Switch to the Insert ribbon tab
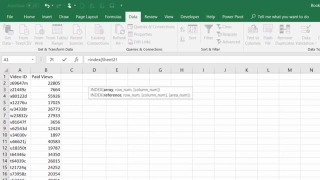The height and width of the screenshot is (180, 320). (47, 16)
